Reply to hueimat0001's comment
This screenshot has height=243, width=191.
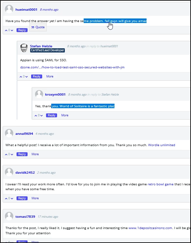22,30
